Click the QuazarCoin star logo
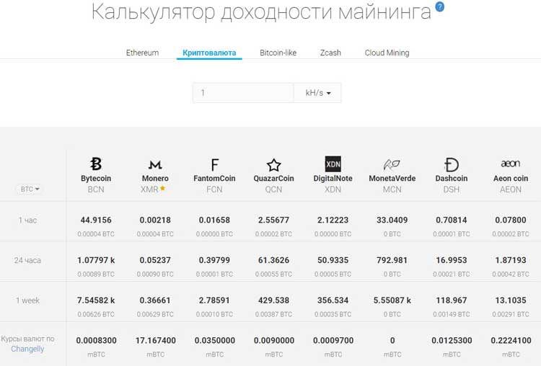The height and width of the screenshot is (366, 541). 273,165
